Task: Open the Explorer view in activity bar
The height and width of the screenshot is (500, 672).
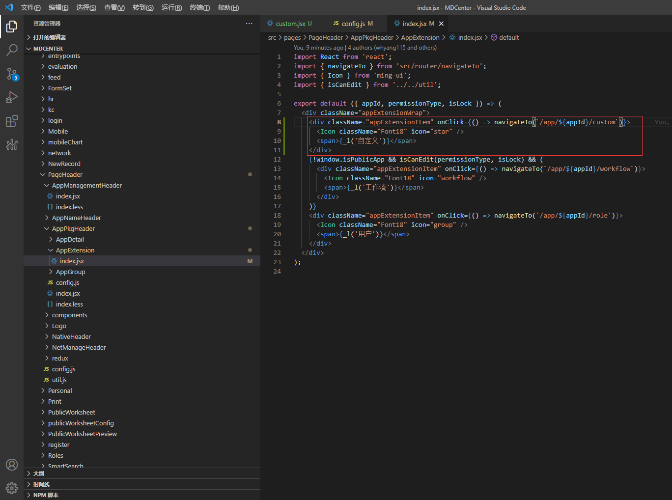Action: pyautogui.click(x=12, y=27)
